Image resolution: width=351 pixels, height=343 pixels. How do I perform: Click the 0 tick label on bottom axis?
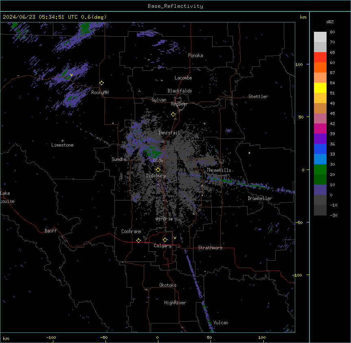tap(157, 338)
